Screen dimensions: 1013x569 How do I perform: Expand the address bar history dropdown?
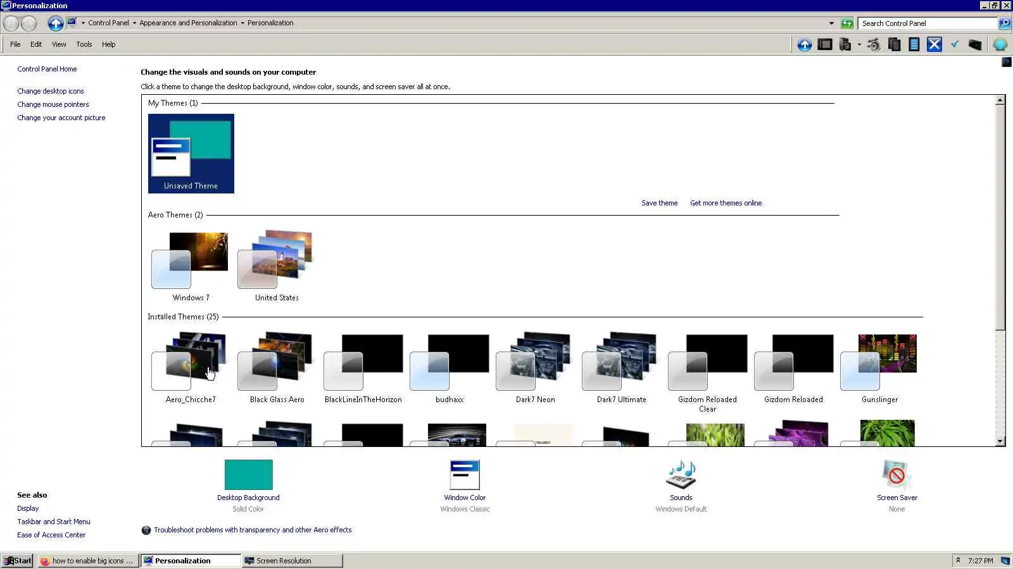pyautogui.click(x=831, y=23)
